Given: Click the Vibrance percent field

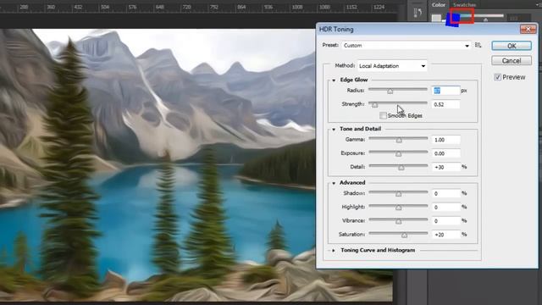Looking at the screenshot, I should pyautogui.click(x=446, y=221).
